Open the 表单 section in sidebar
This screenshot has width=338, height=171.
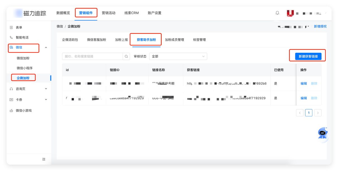pos(18,27)
